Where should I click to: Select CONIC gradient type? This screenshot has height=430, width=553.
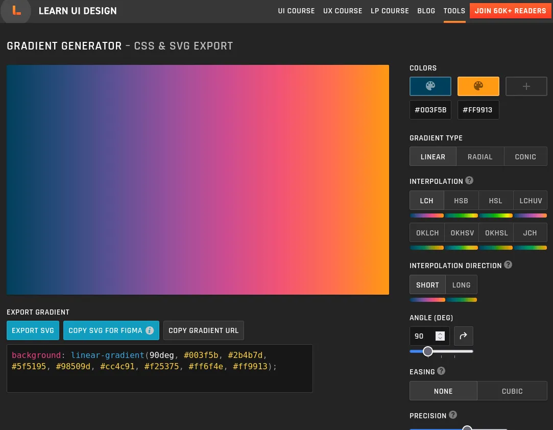525,157
